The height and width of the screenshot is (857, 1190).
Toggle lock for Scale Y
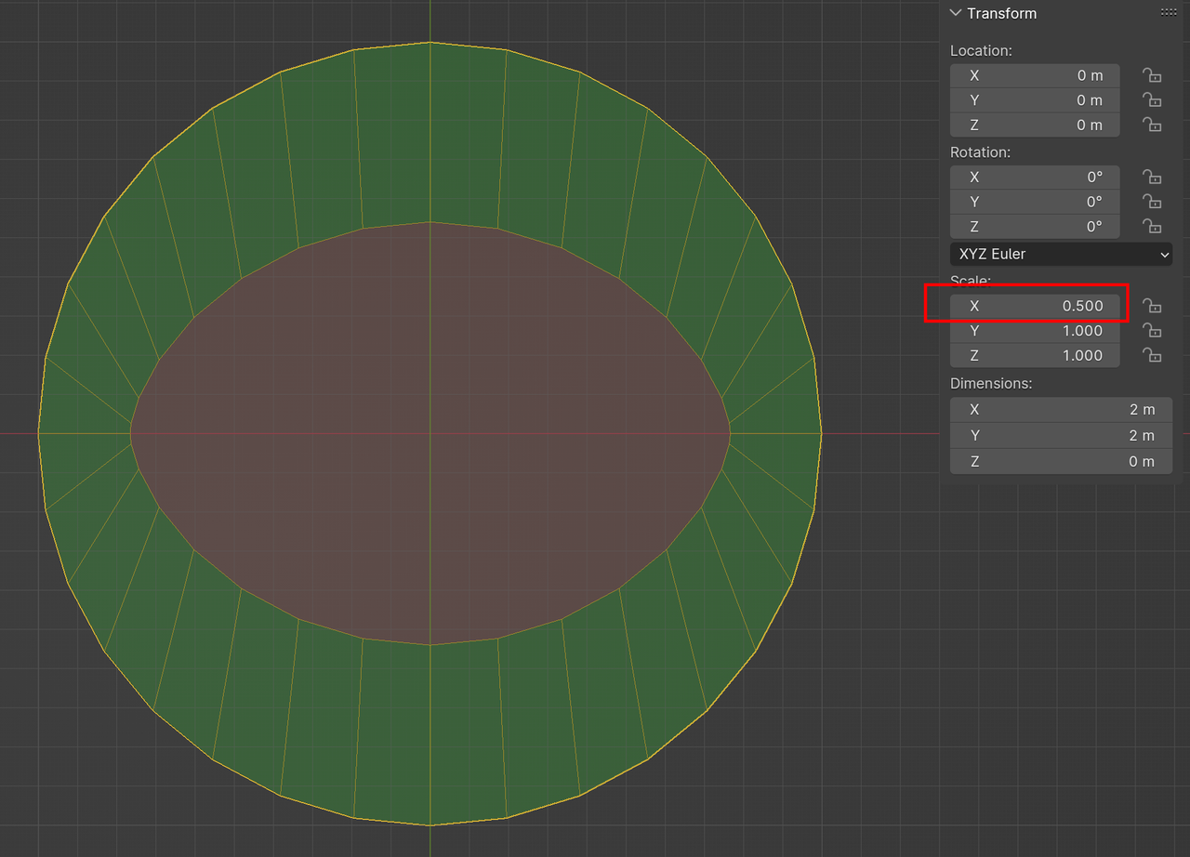tap(1152, 331)
